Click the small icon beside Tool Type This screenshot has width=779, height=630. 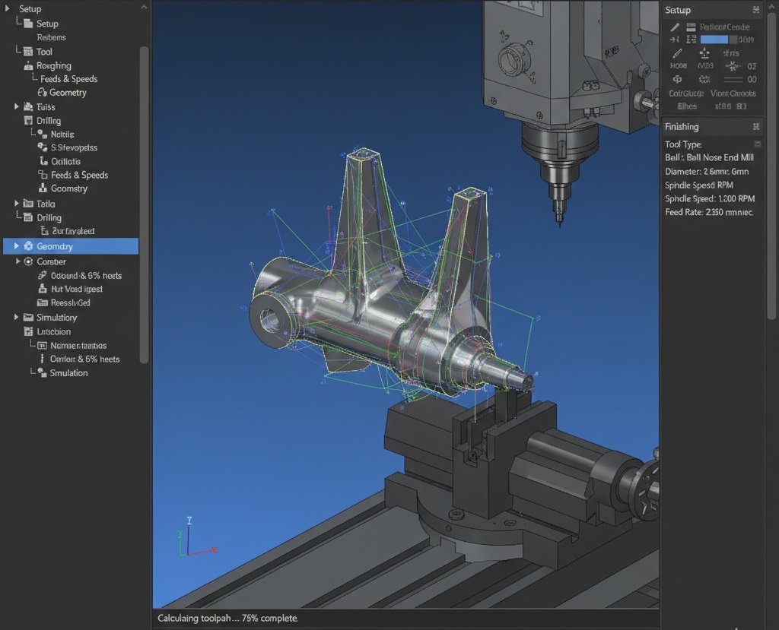tap(758, 144)
